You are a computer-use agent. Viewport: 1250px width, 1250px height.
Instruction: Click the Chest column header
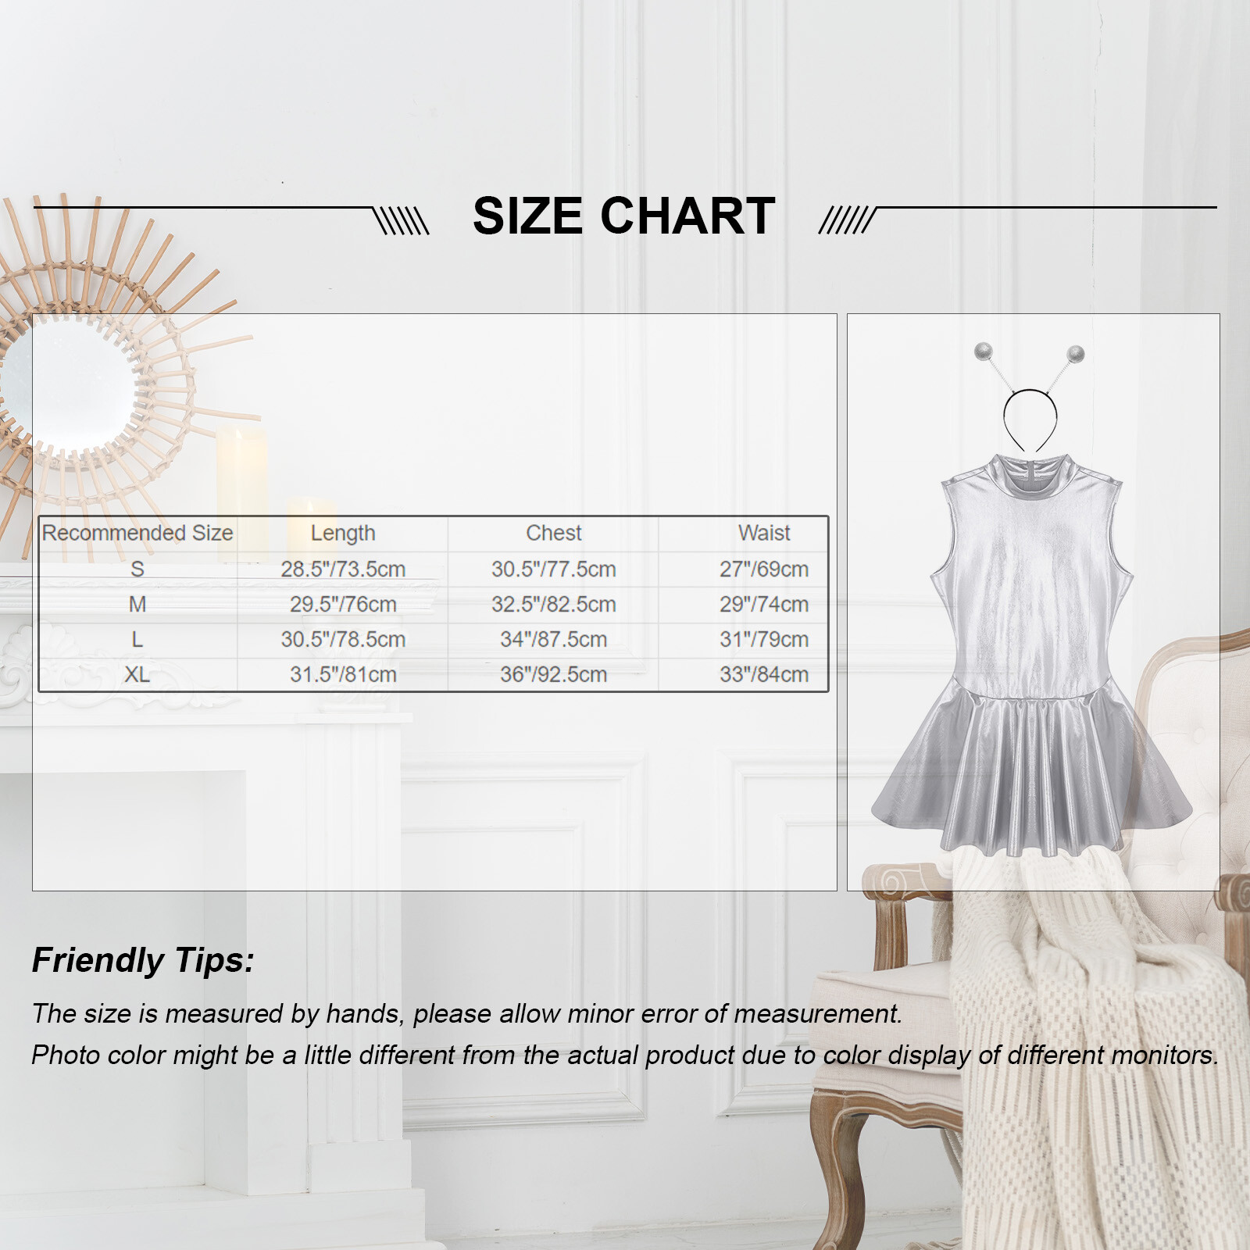pos(553,533)
